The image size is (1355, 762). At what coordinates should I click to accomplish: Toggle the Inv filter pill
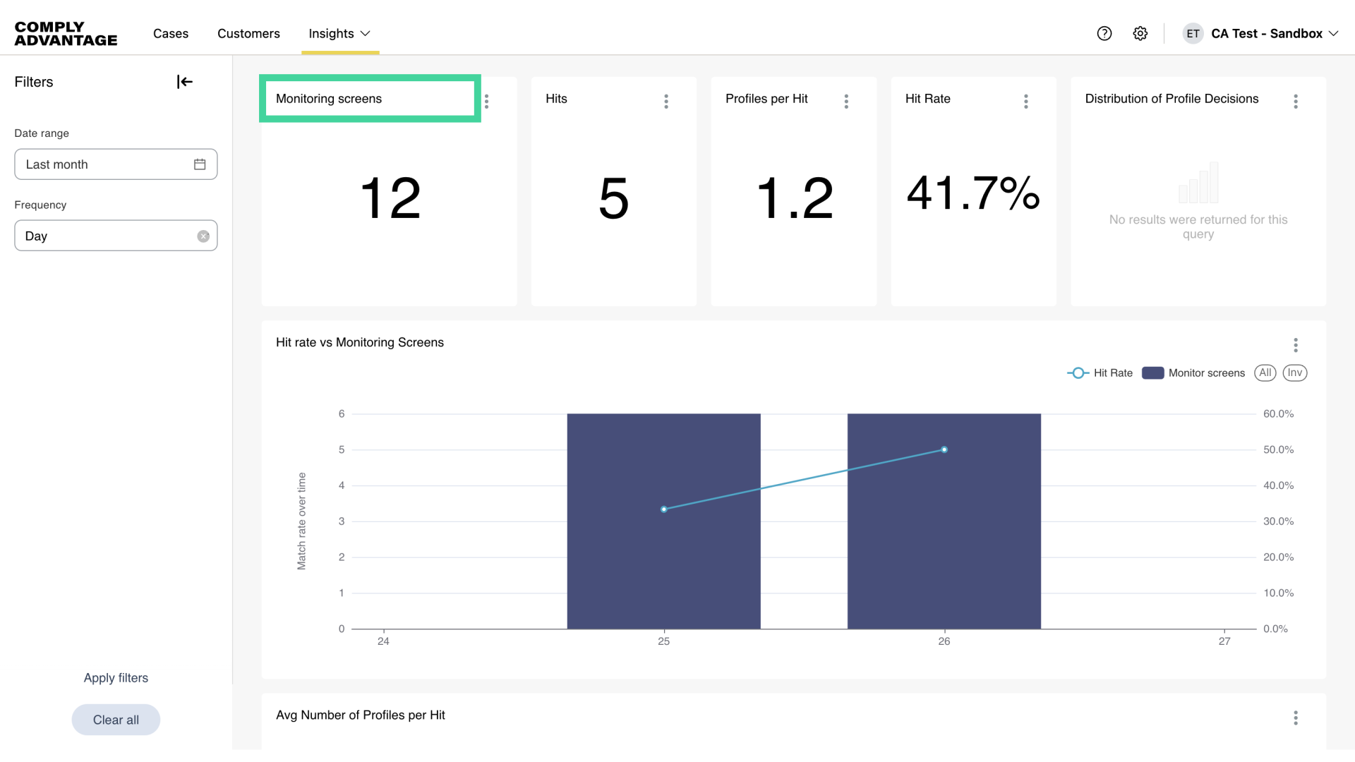[x=1294, y=373]
